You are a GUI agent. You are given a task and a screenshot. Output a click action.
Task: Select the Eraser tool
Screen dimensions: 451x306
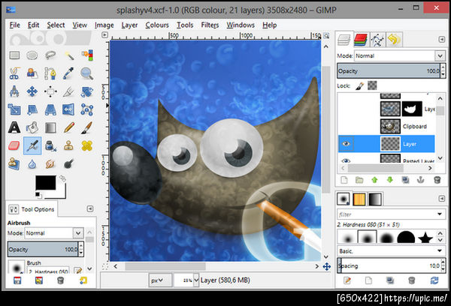(14, 145)
